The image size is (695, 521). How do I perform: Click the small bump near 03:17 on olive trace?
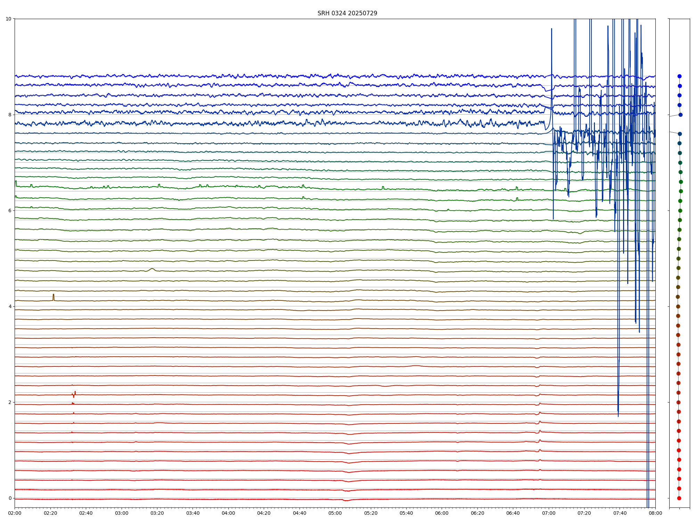click(152, 269)
